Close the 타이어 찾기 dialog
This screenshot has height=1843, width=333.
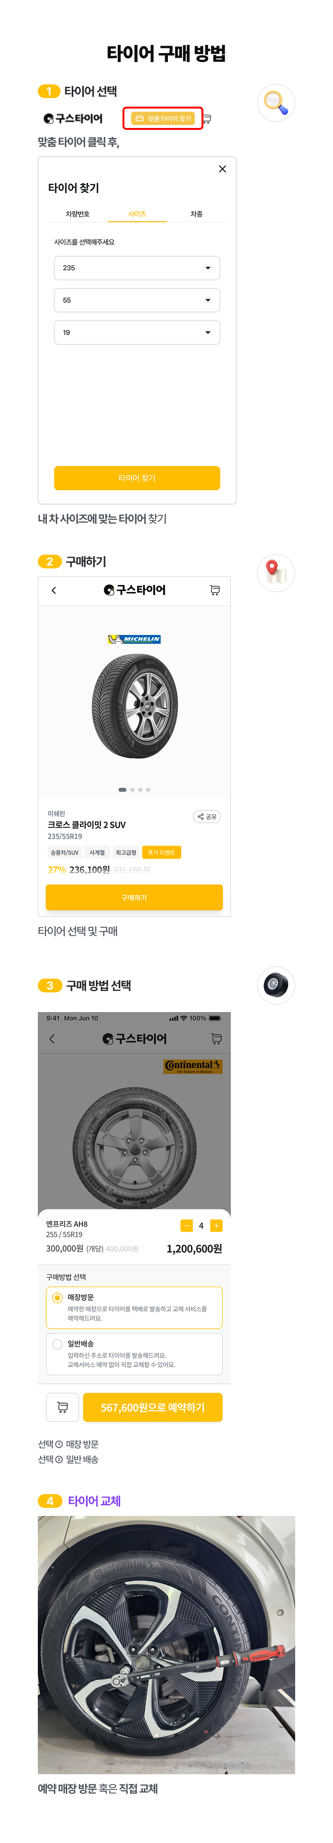pyautogui.click(x=222, y=169)
